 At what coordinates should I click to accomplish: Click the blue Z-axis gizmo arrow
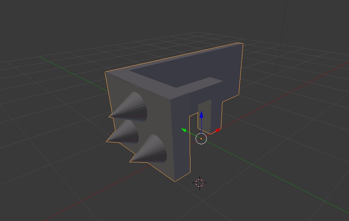[x=201, y=115]
